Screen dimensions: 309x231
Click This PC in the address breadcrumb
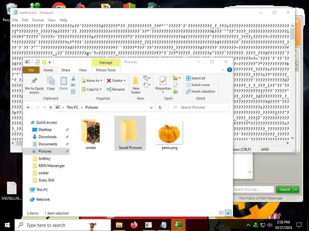tap(72, 107)
